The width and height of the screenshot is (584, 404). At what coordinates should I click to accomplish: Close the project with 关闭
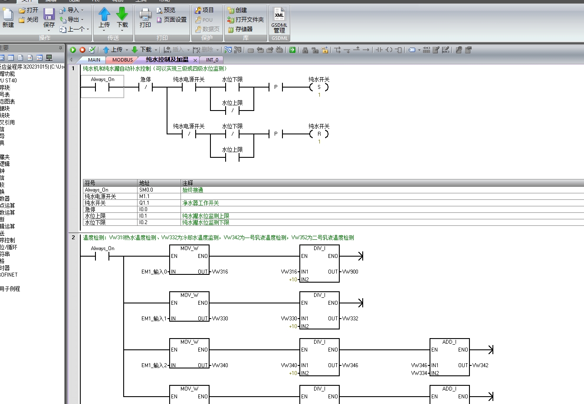[29, 20]
